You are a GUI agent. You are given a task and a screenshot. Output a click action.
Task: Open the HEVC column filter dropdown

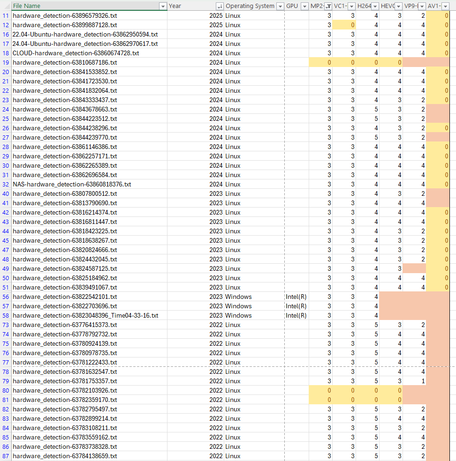398,6
